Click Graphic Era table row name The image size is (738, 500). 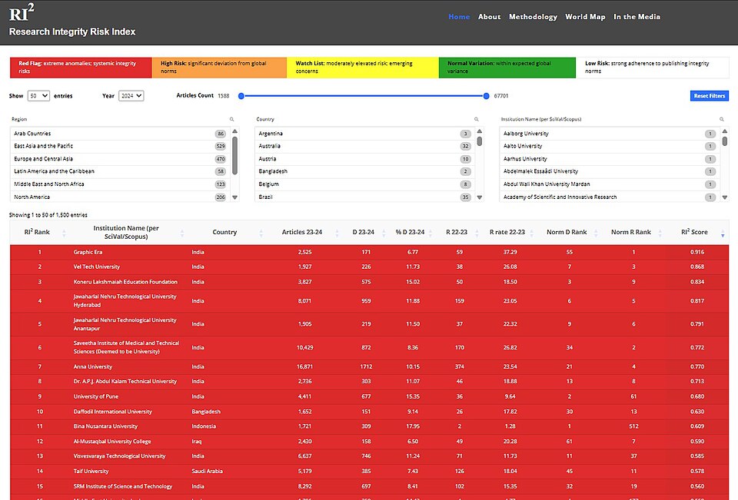click(x=88, y=252)
